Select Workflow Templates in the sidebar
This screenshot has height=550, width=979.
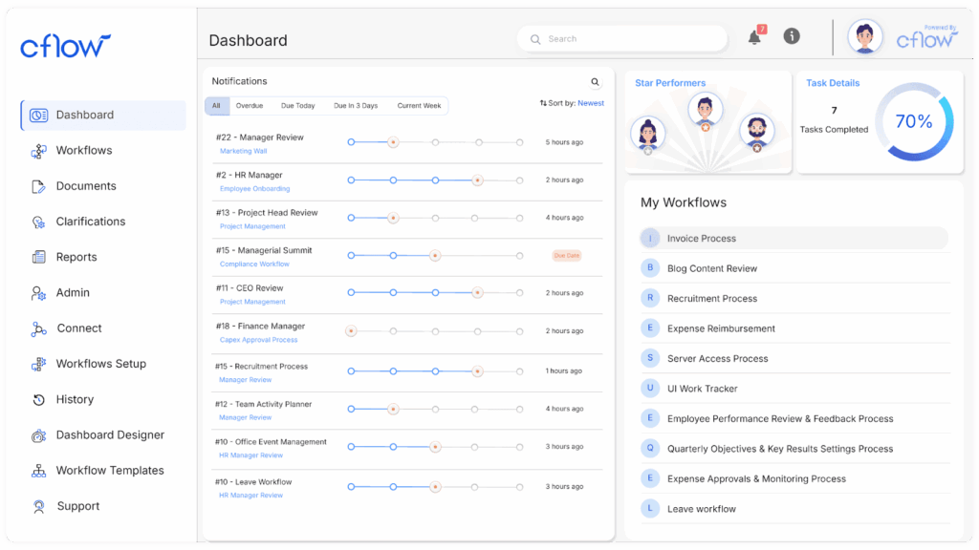109,471
